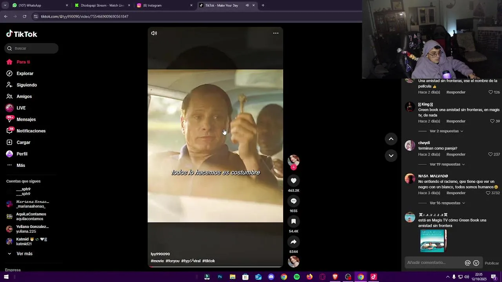Like the comment with 126 likes
This screenshot has width=502, height=282.
tap(490, 92)
